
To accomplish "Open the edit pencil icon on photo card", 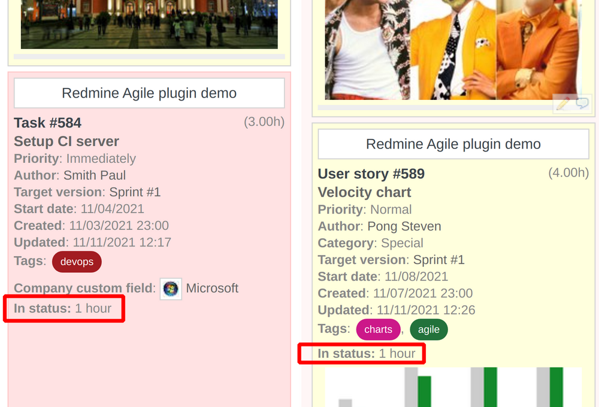I will tap(564, 104).
